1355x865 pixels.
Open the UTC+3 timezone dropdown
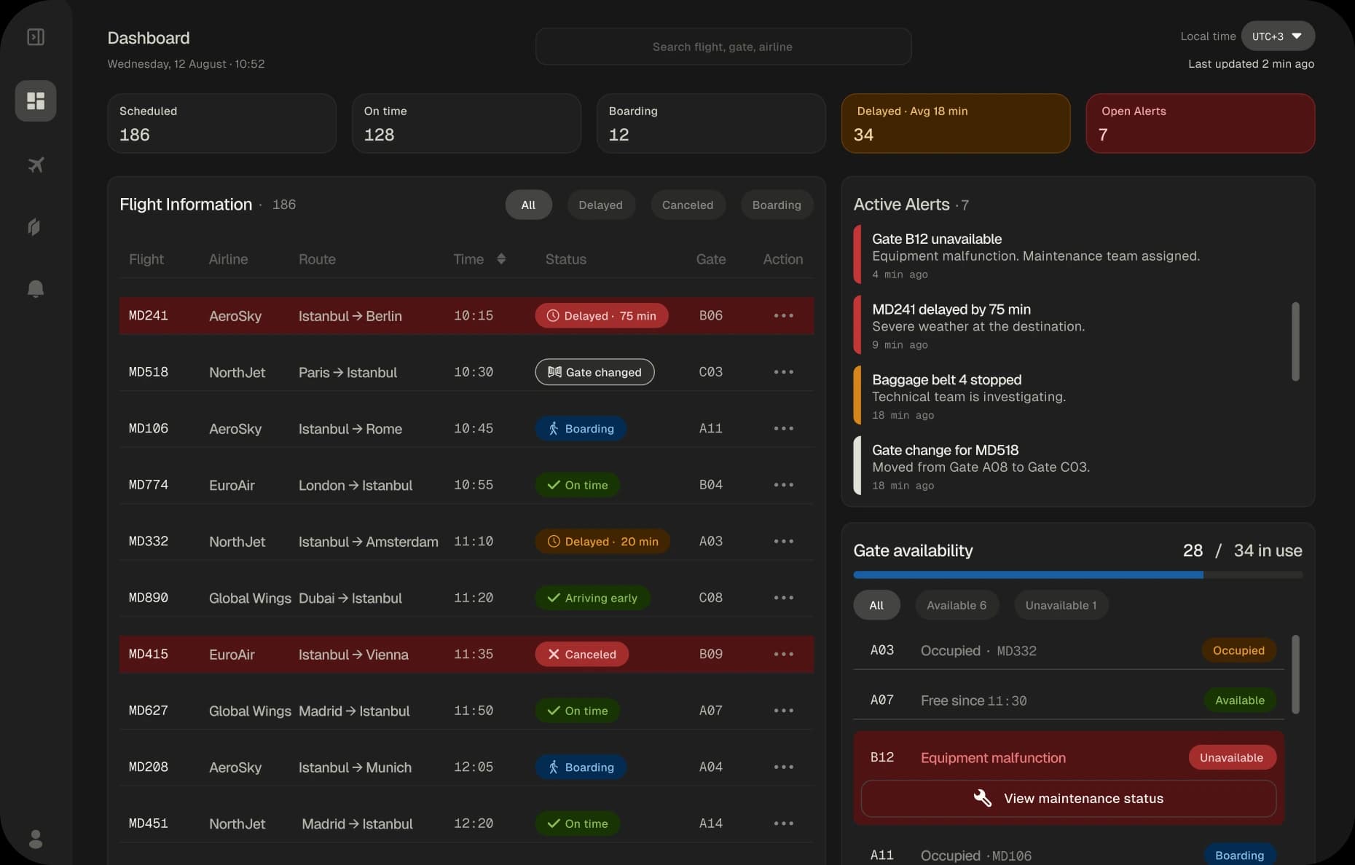pos(1278,36)
